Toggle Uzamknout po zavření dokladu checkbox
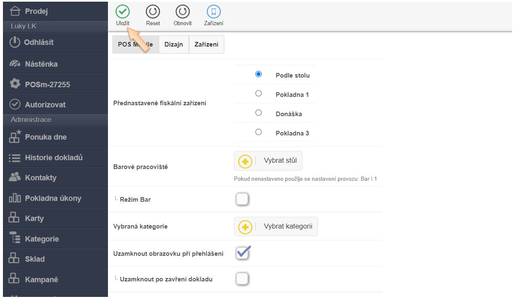The height and width of the screenshot is (299, 520). [242, 279]
